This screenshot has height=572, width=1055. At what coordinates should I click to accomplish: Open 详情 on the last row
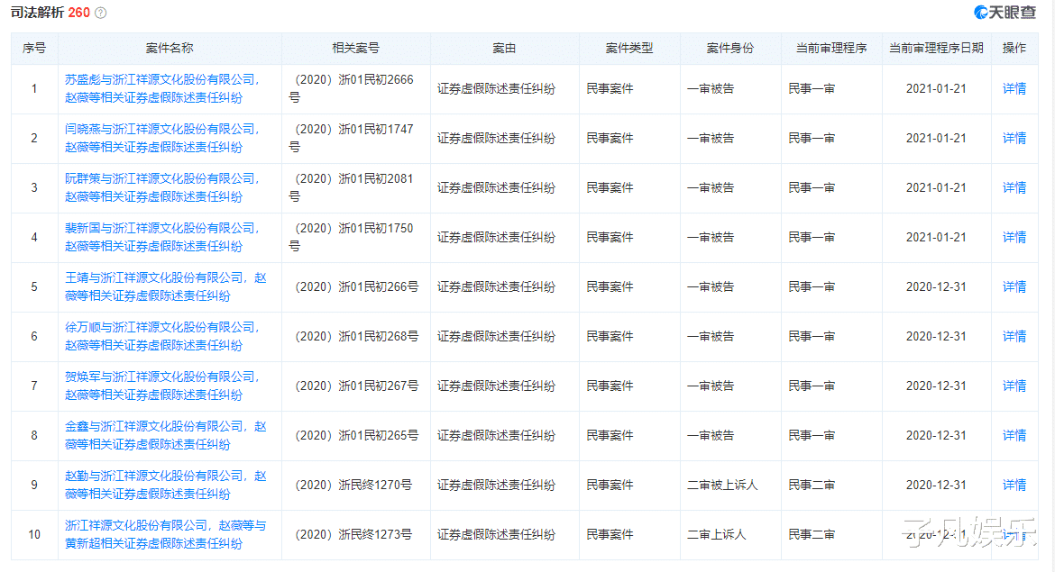coord(1014,534)
